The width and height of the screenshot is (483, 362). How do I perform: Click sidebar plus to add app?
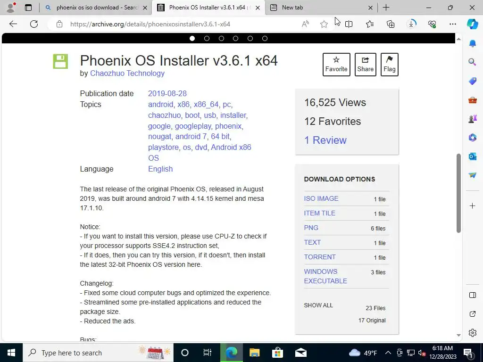point(473,206)
